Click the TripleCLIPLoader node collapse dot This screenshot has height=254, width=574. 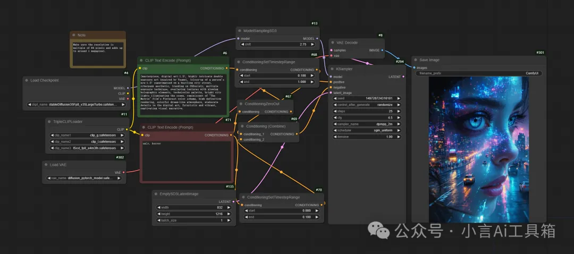click(x=49, y=122)
